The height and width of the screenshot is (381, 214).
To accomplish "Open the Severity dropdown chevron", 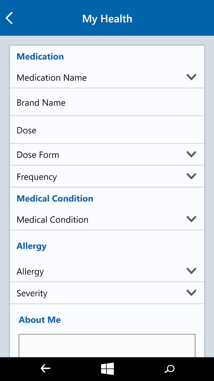I will pos(191,293).
